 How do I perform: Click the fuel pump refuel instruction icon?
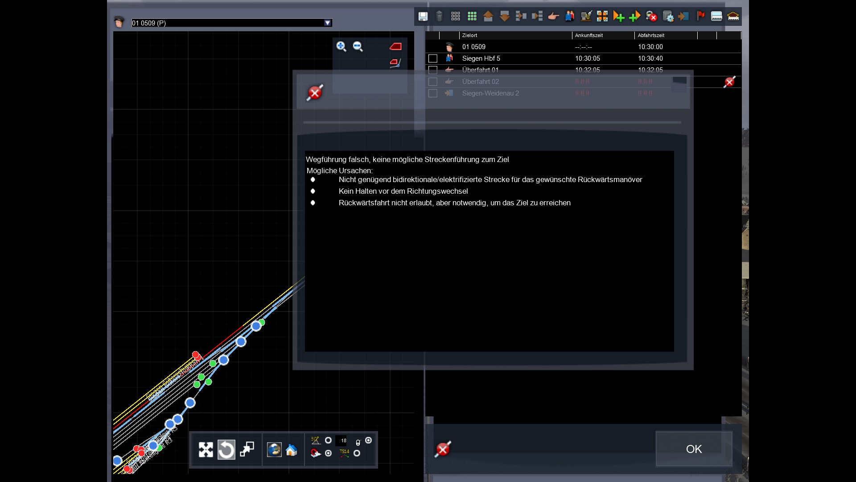pos(586,17)
